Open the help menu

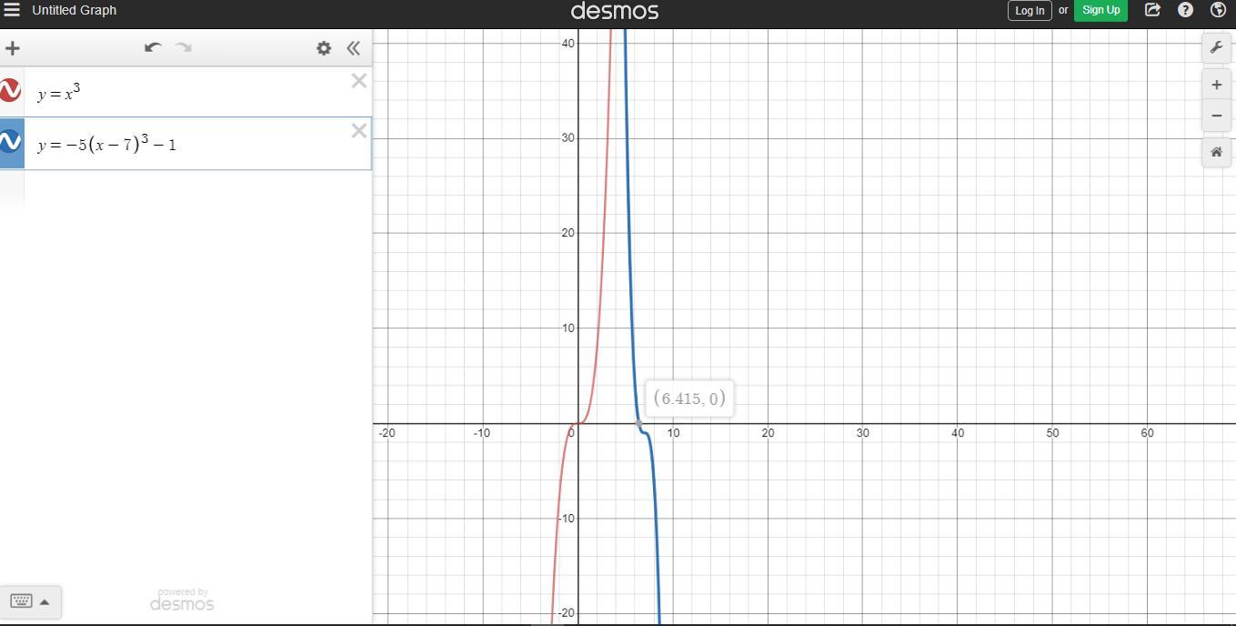[1185, 10]
